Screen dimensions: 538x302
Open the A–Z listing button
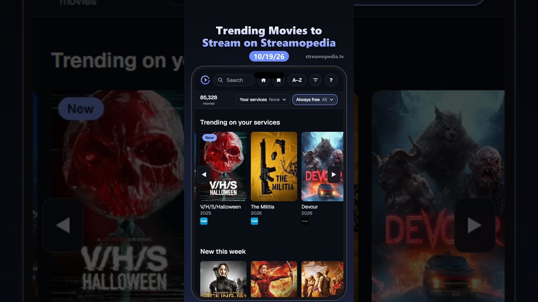tap(297, 80)
